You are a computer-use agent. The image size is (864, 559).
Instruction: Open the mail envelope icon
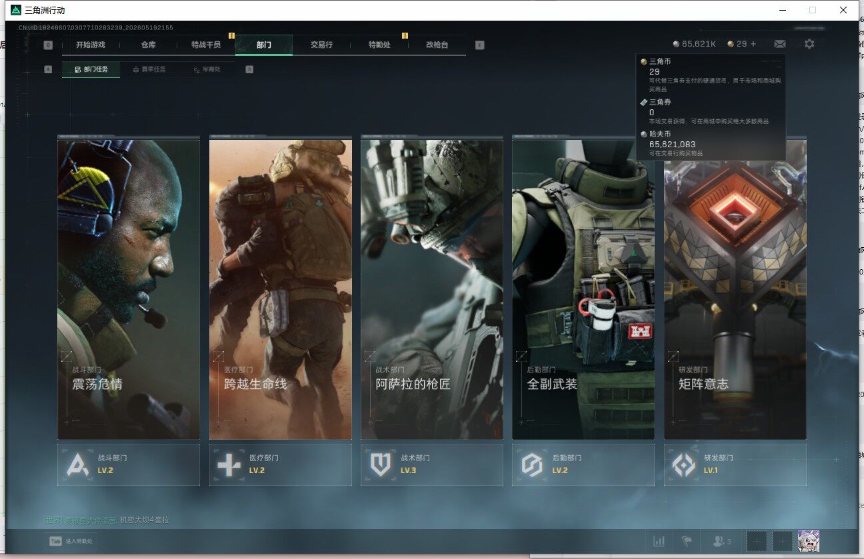pos(779,44)
